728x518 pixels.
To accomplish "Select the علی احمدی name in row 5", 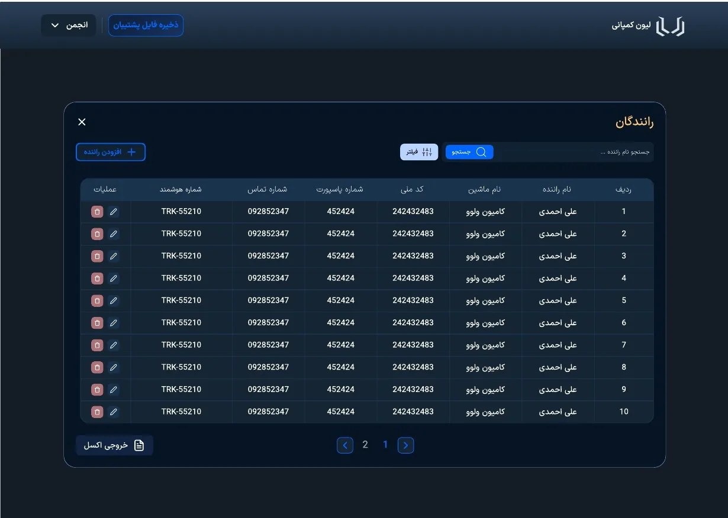I will click(558, 300).
